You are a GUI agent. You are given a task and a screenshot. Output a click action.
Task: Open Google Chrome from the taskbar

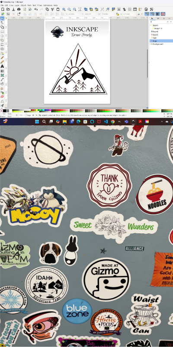(112, 121)
